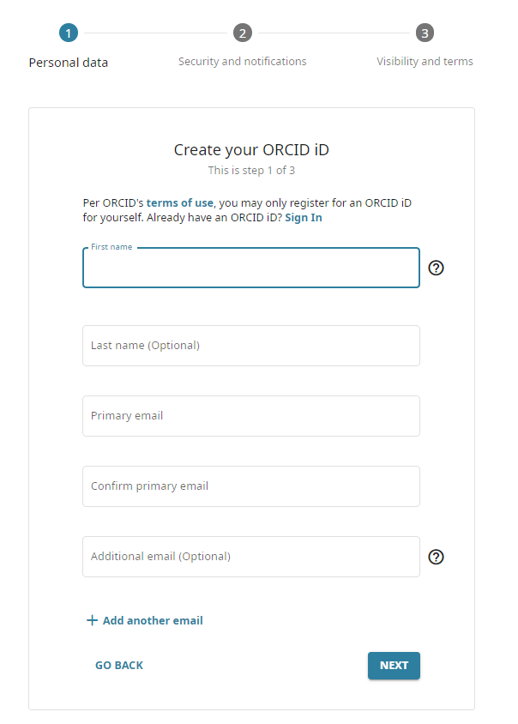Follow the Sign In link

[304, 218]
